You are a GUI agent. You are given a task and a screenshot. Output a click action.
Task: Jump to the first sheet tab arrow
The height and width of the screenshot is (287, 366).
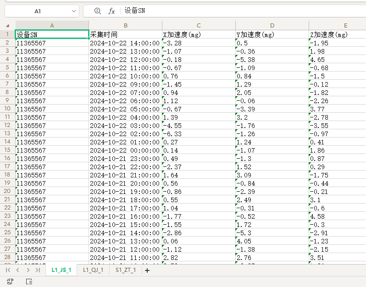(8, 270)
